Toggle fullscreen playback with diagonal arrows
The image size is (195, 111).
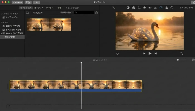click(182, 53)
